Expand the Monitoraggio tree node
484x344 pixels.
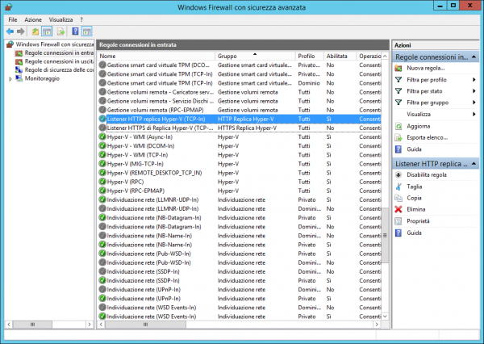10,79
